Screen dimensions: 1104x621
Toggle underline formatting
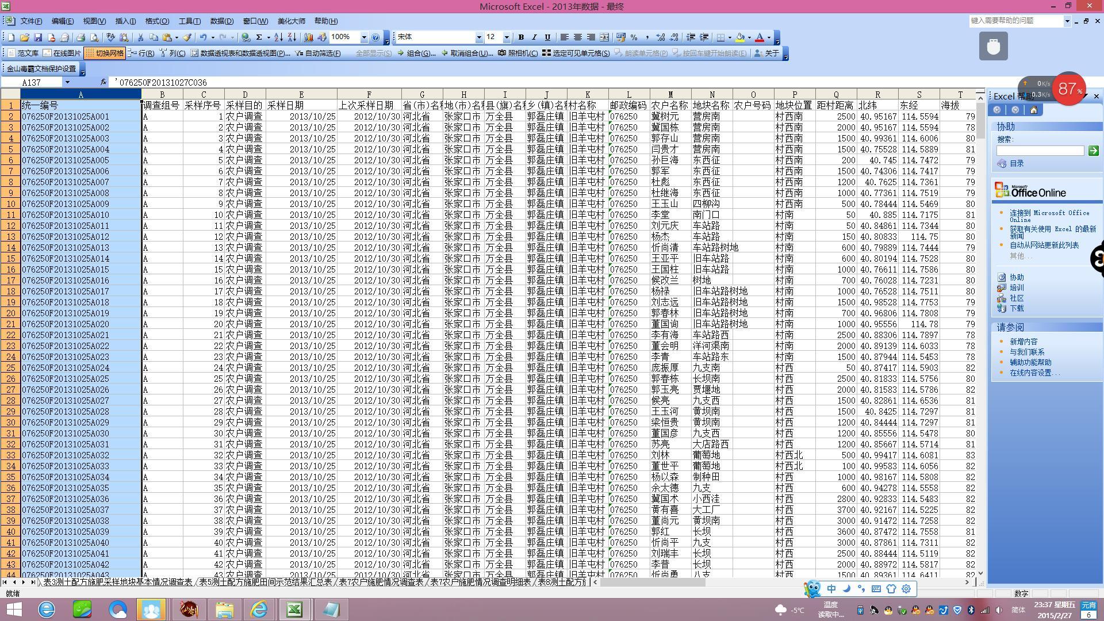tap(547, 37)
